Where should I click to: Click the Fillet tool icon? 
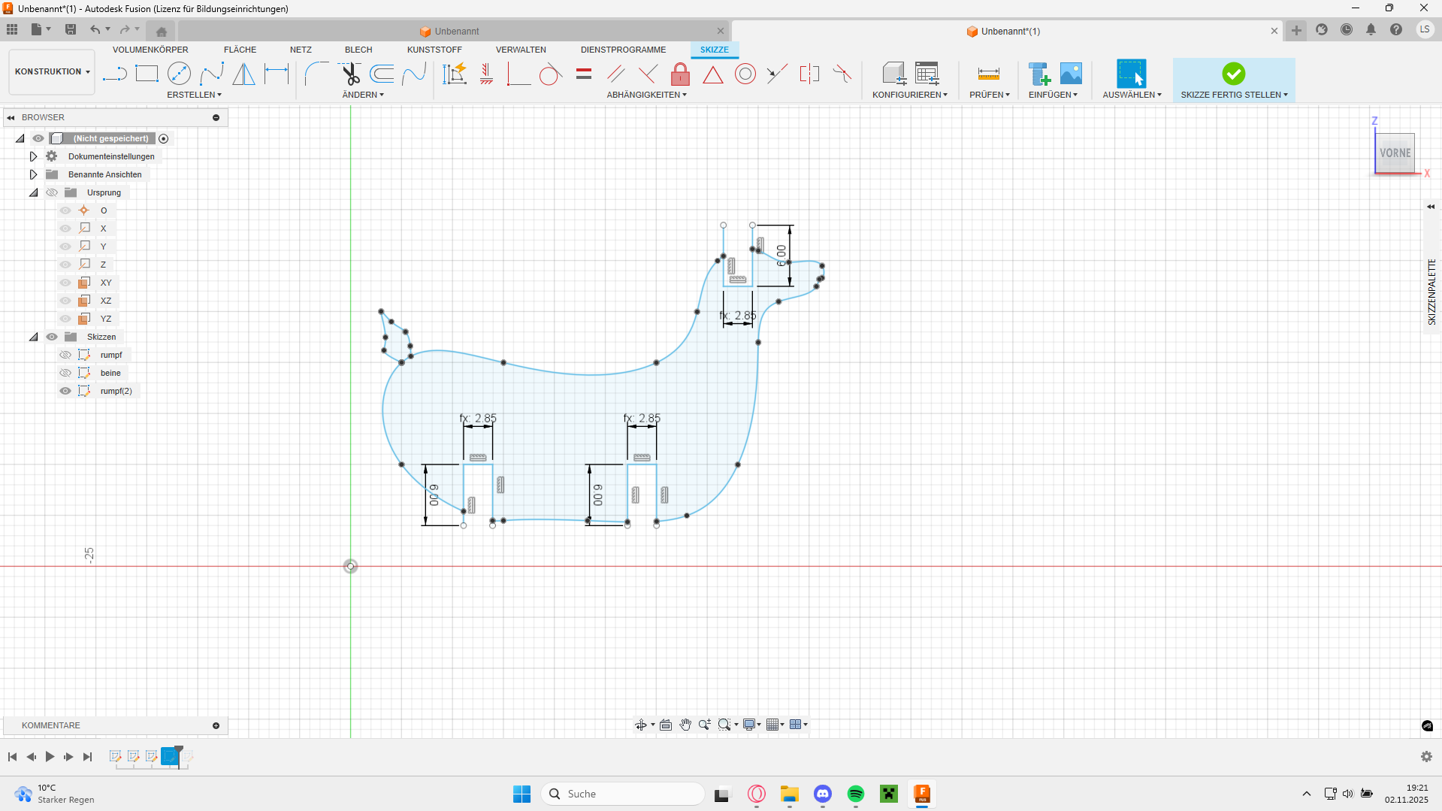[316, 74]
